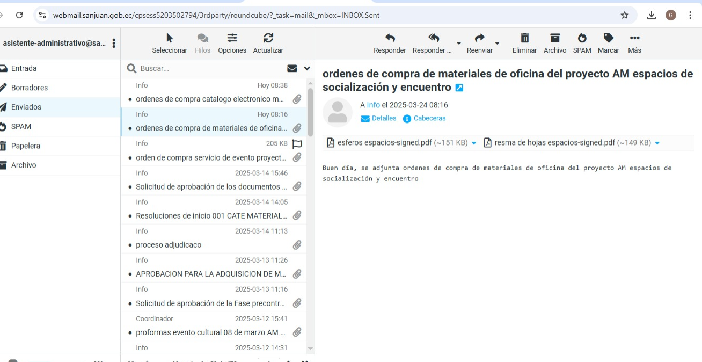Open dropdown for esferos espacios-signed.pdf attachment
The height and width of the screenshot is (362, 702).
point(474,143)
